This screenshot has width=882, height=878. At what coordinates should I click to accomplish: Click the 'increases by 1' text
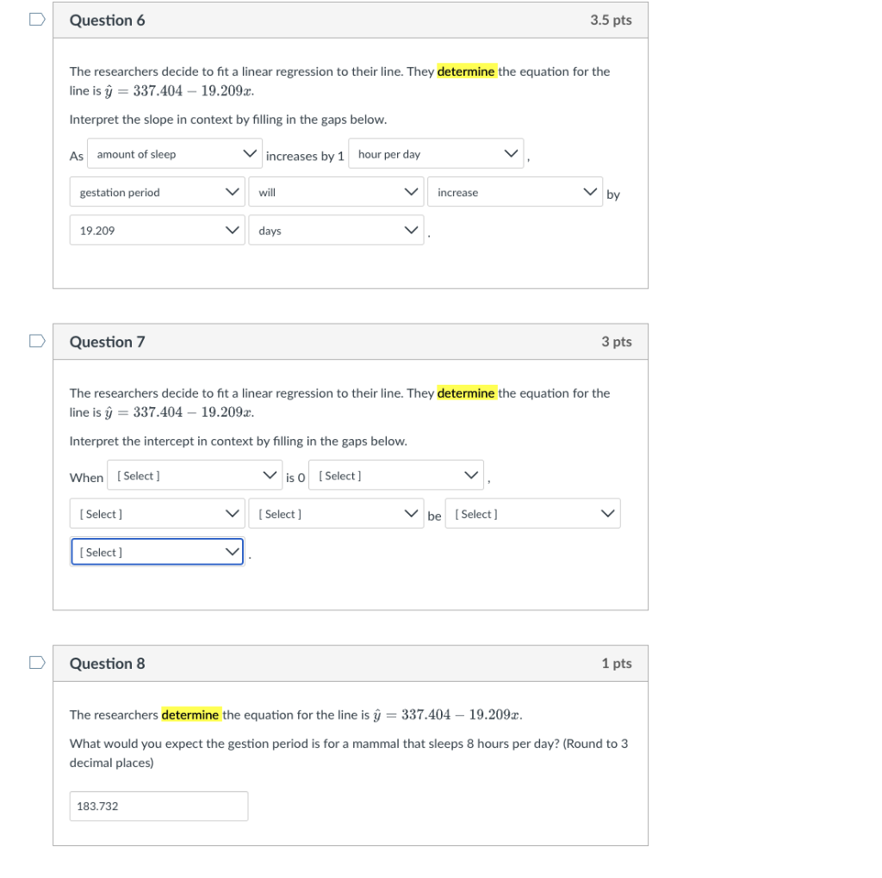point(305,157)
